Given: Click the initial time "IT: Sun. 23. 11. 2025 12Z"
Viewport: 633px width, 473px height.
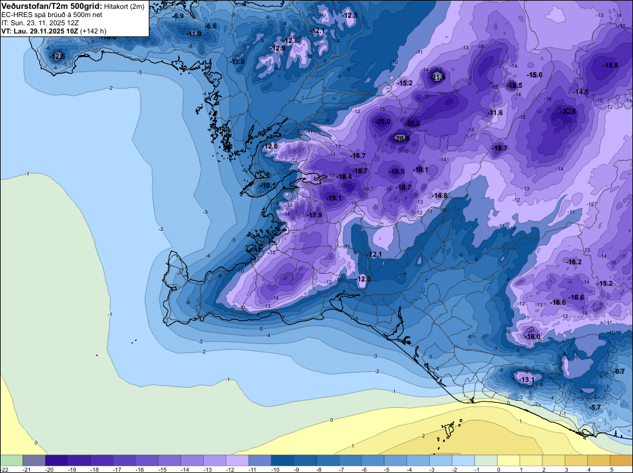Looking at the screenshot, I should pos(40,23).
